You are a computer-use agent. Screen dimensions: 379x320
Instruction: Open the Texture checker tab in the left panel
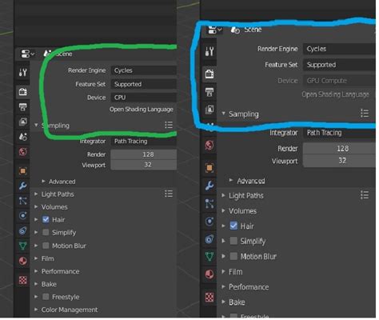coord(22,280)
